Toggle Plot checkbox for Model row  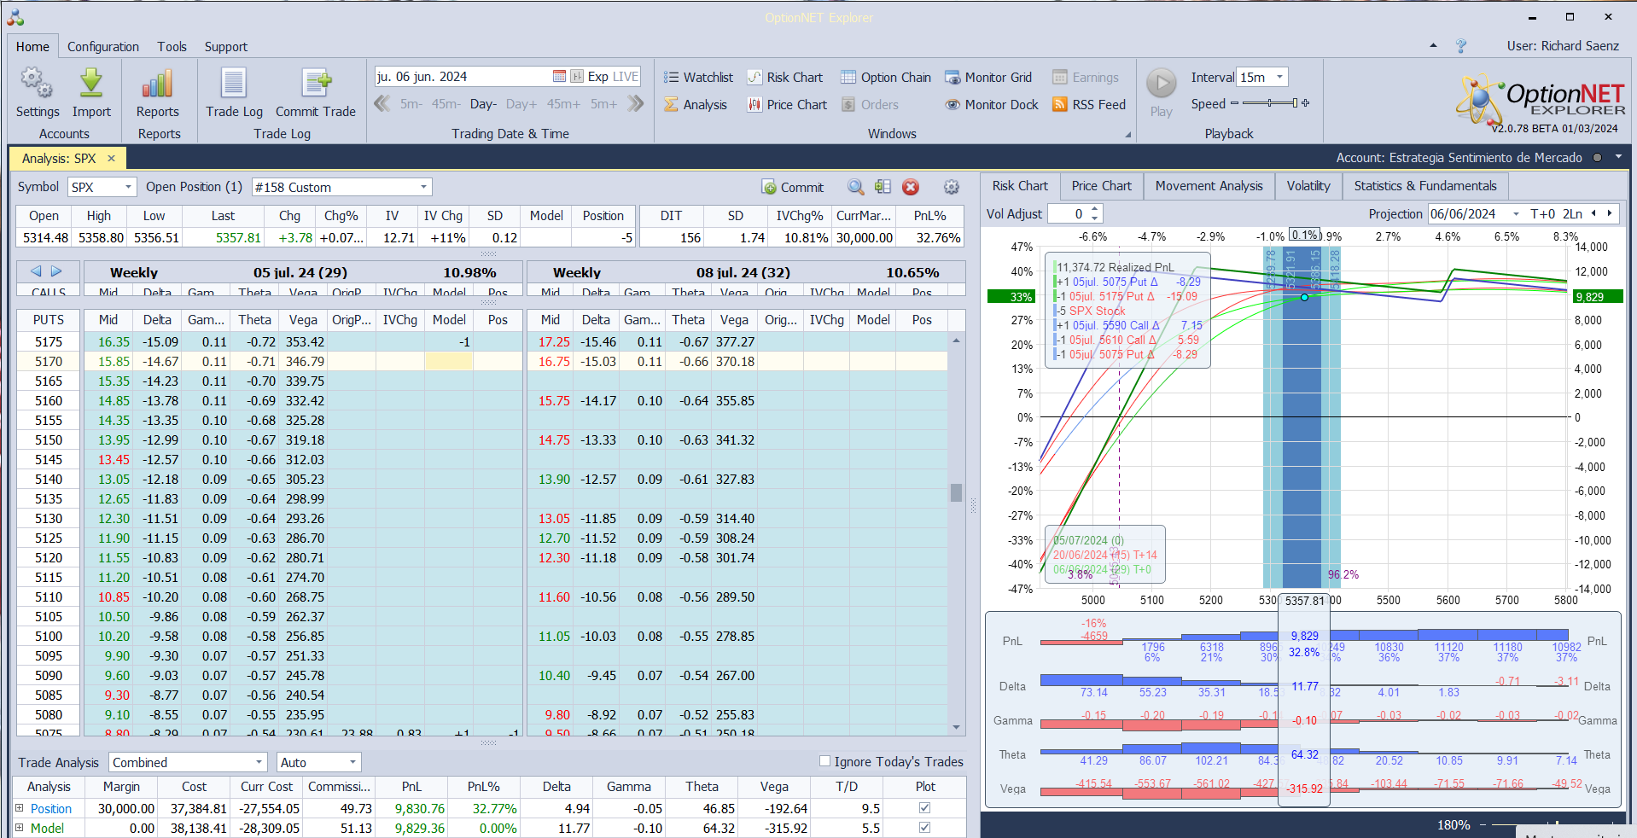[924, 828]
